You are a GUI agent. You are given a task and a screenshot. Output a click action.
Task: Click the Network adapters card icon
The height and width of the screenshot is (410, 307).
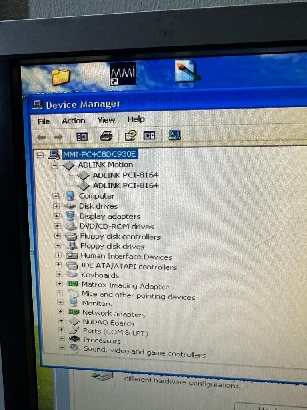[x=74, y=312]
